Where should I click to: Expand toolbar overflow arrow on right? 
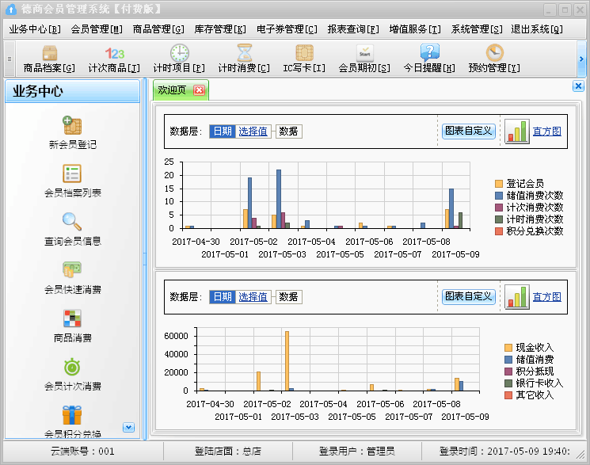click(581, 59)
